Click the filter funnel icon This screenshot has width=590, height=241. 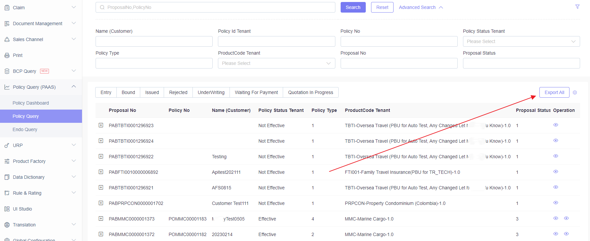(x=577, y=7)
